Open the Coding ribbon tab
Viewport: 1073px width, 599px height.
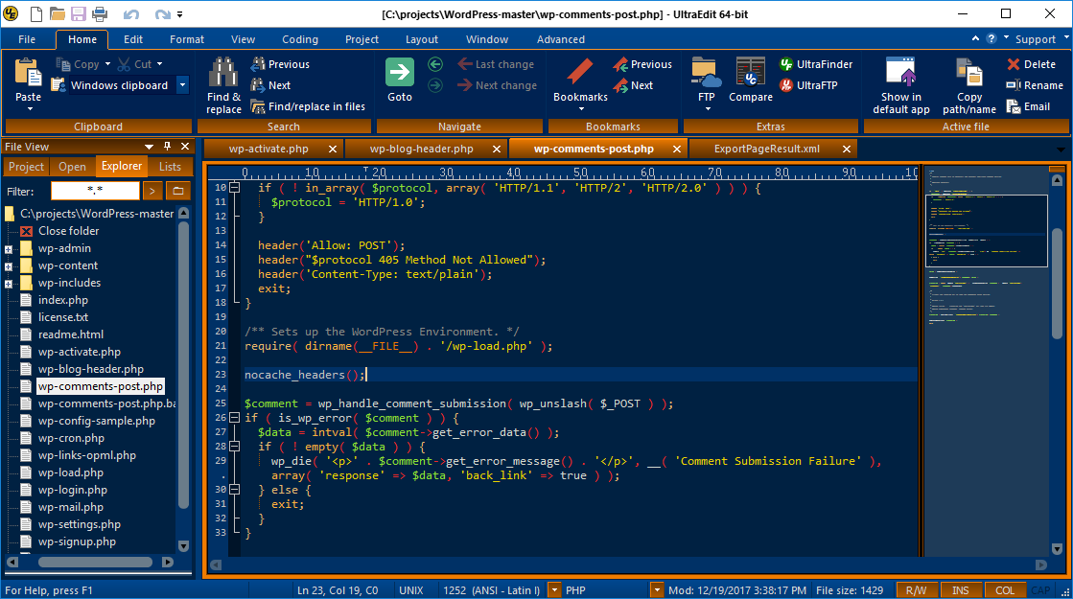pyautogui.click(x=300, y=39)
